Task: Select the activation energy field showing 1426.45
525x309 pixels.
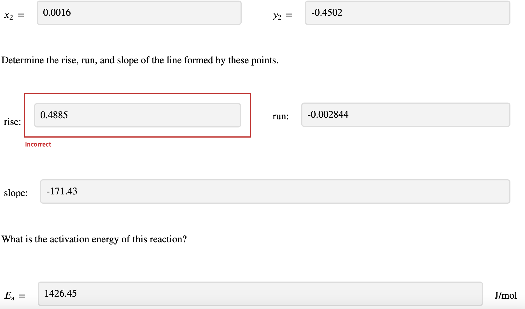Action: click(260, 293)
